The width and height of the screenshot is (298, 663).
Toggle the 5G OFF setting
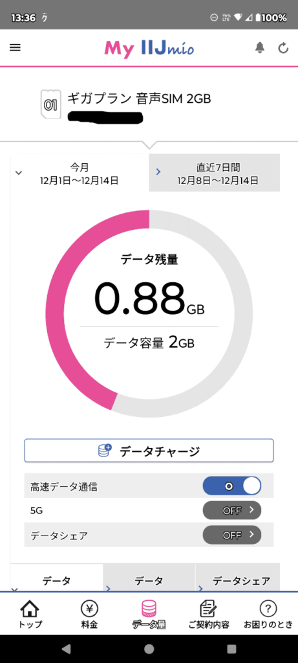point(232,510)
